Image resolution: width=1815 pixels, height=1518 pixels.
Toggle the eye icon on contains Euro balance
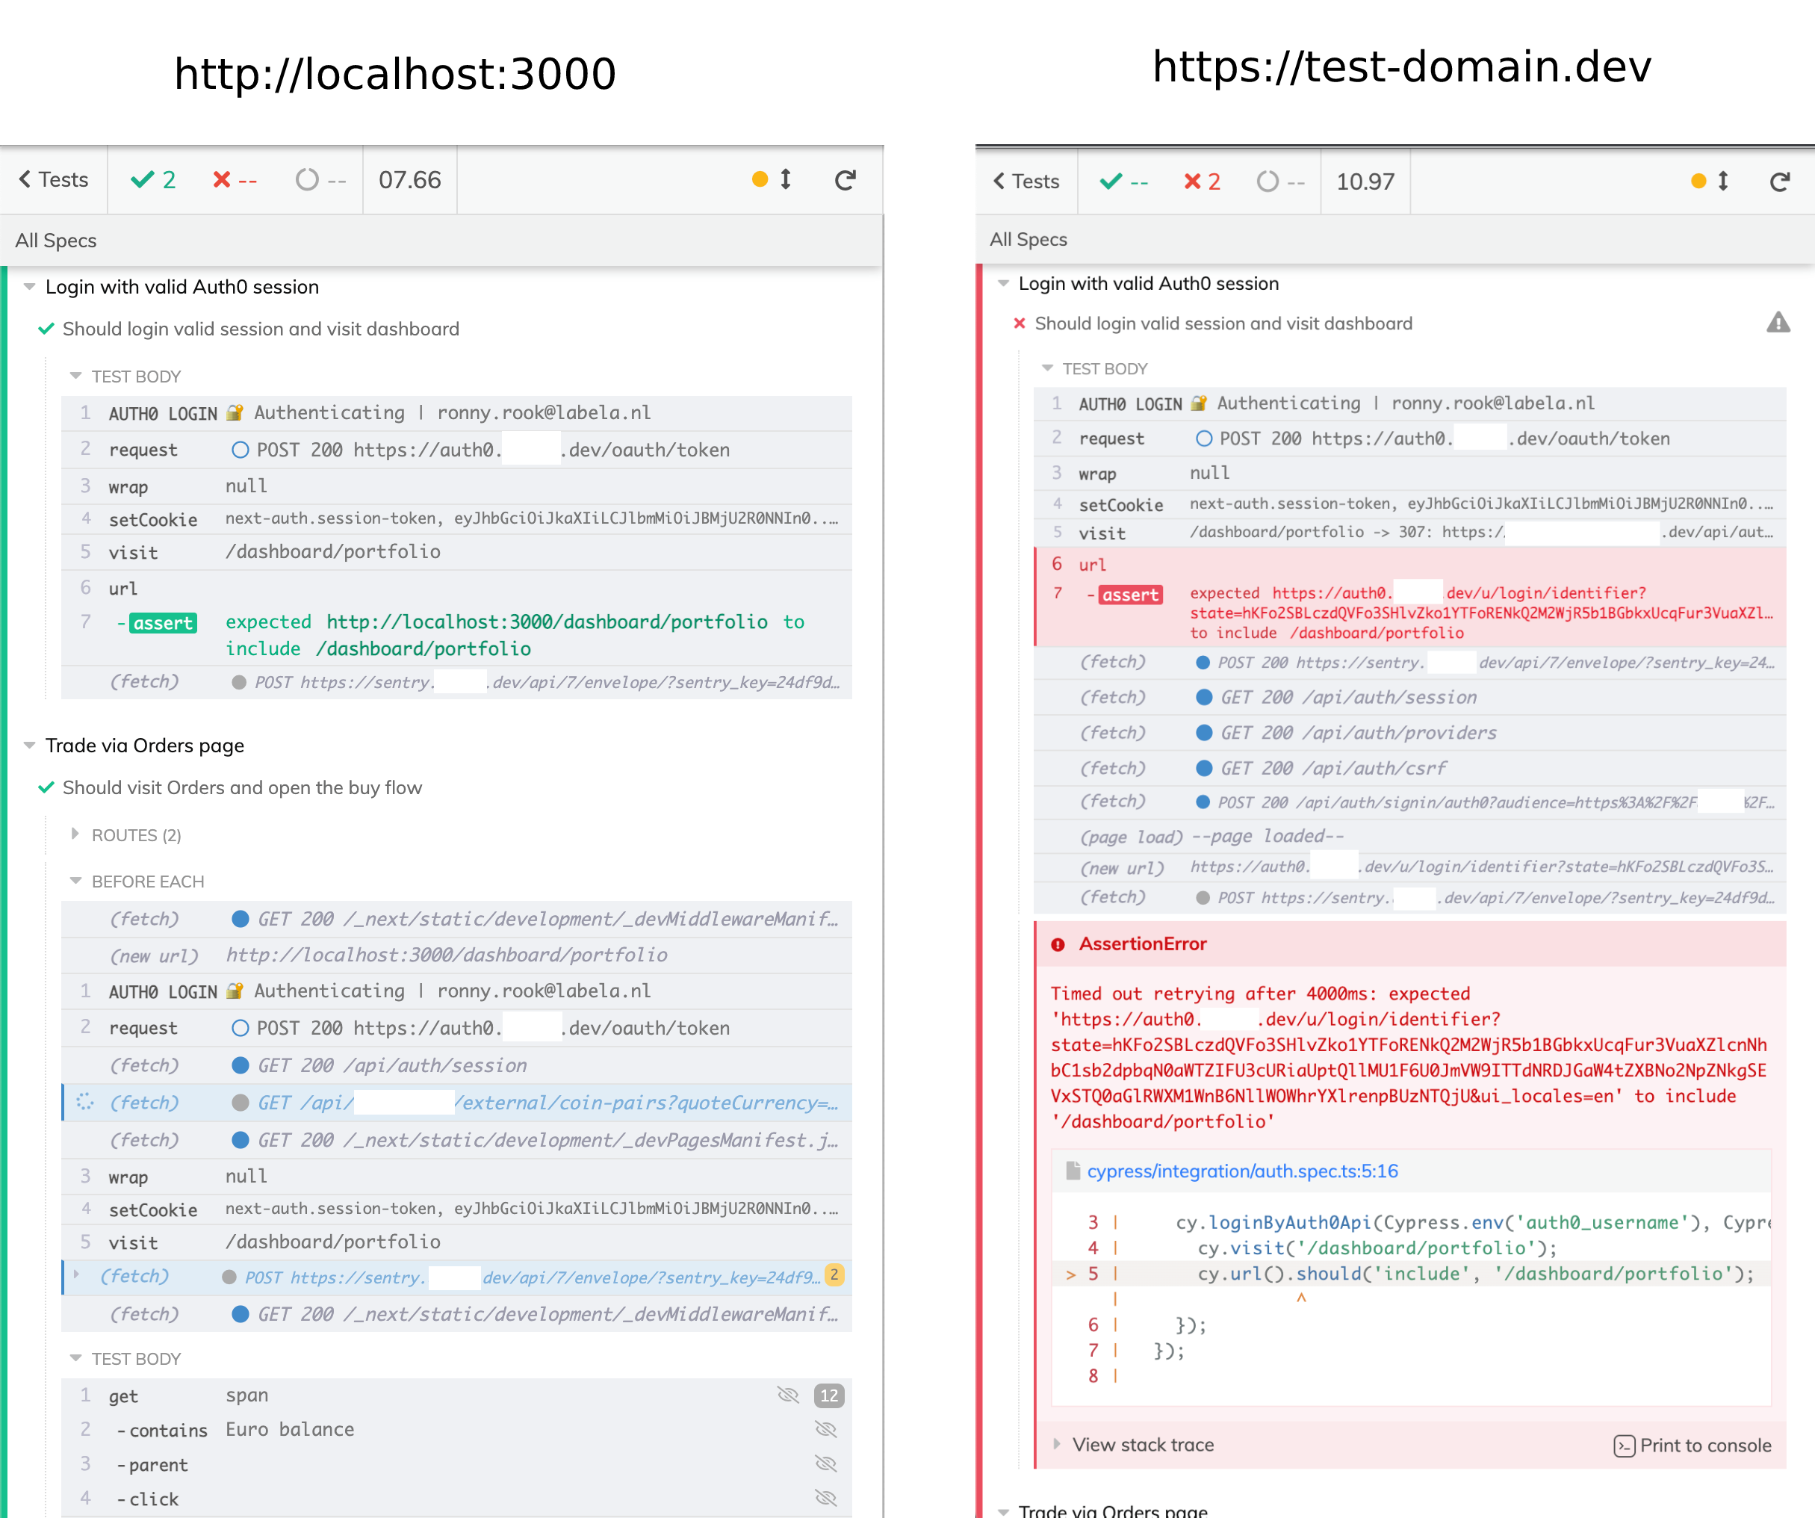[x=827, y=1430]
